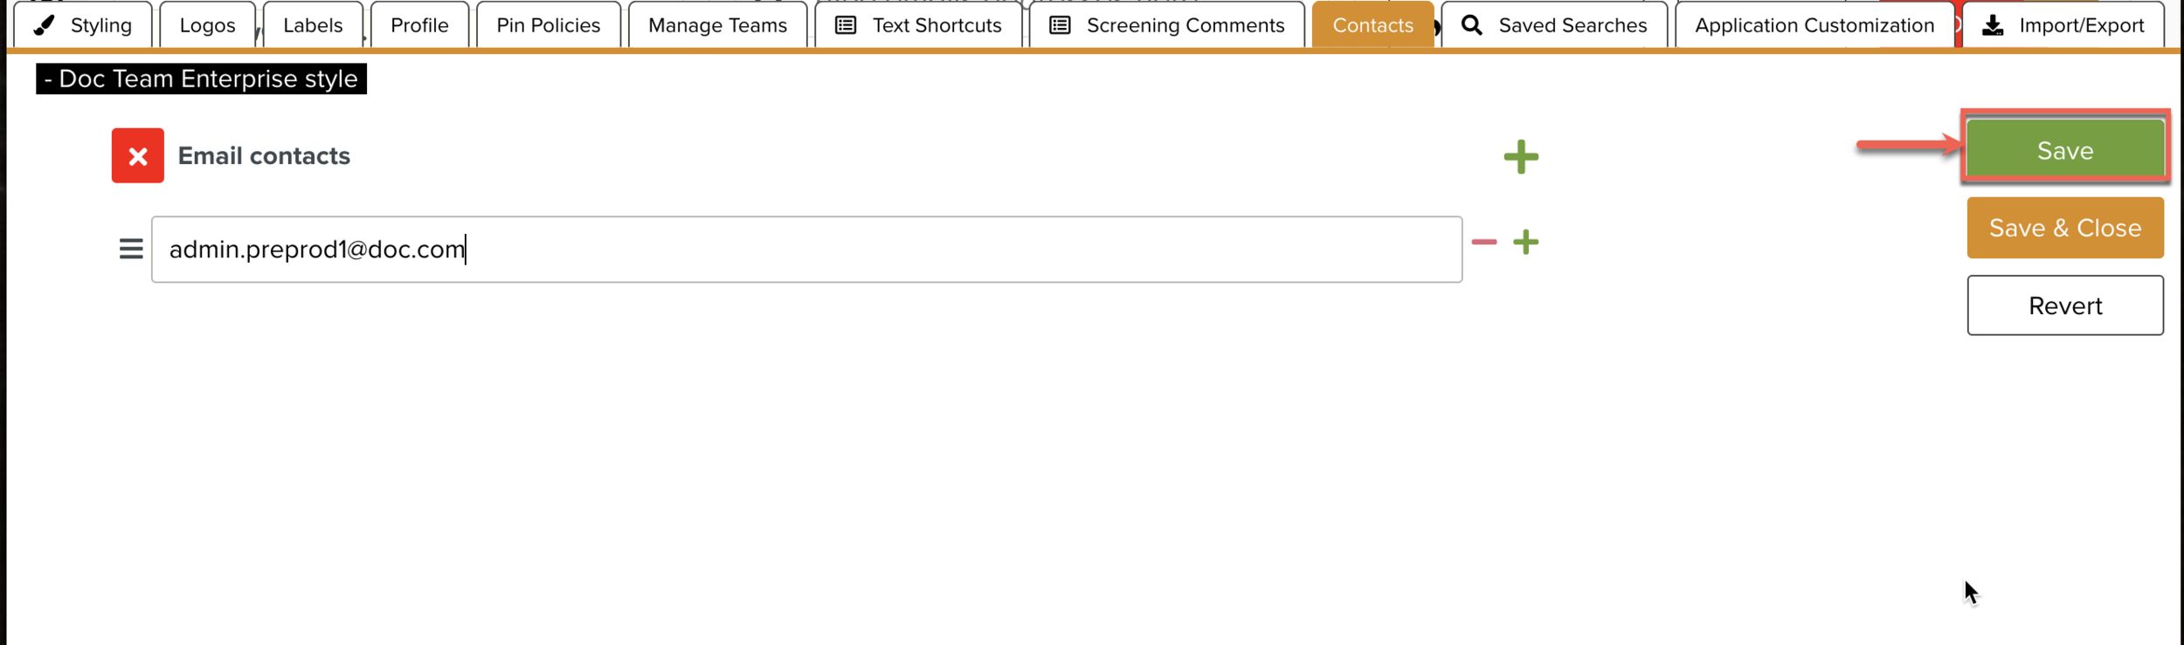Revert the changes with the Revert button
This screenshot has height=645, width=2184.
(x=2064, y=305)
